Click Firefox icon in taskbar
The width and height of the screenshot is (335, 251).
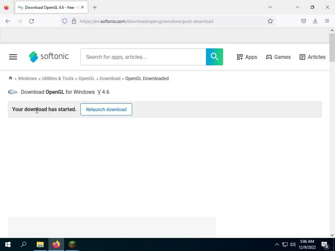pyautogui.click(x=56, y=244)
